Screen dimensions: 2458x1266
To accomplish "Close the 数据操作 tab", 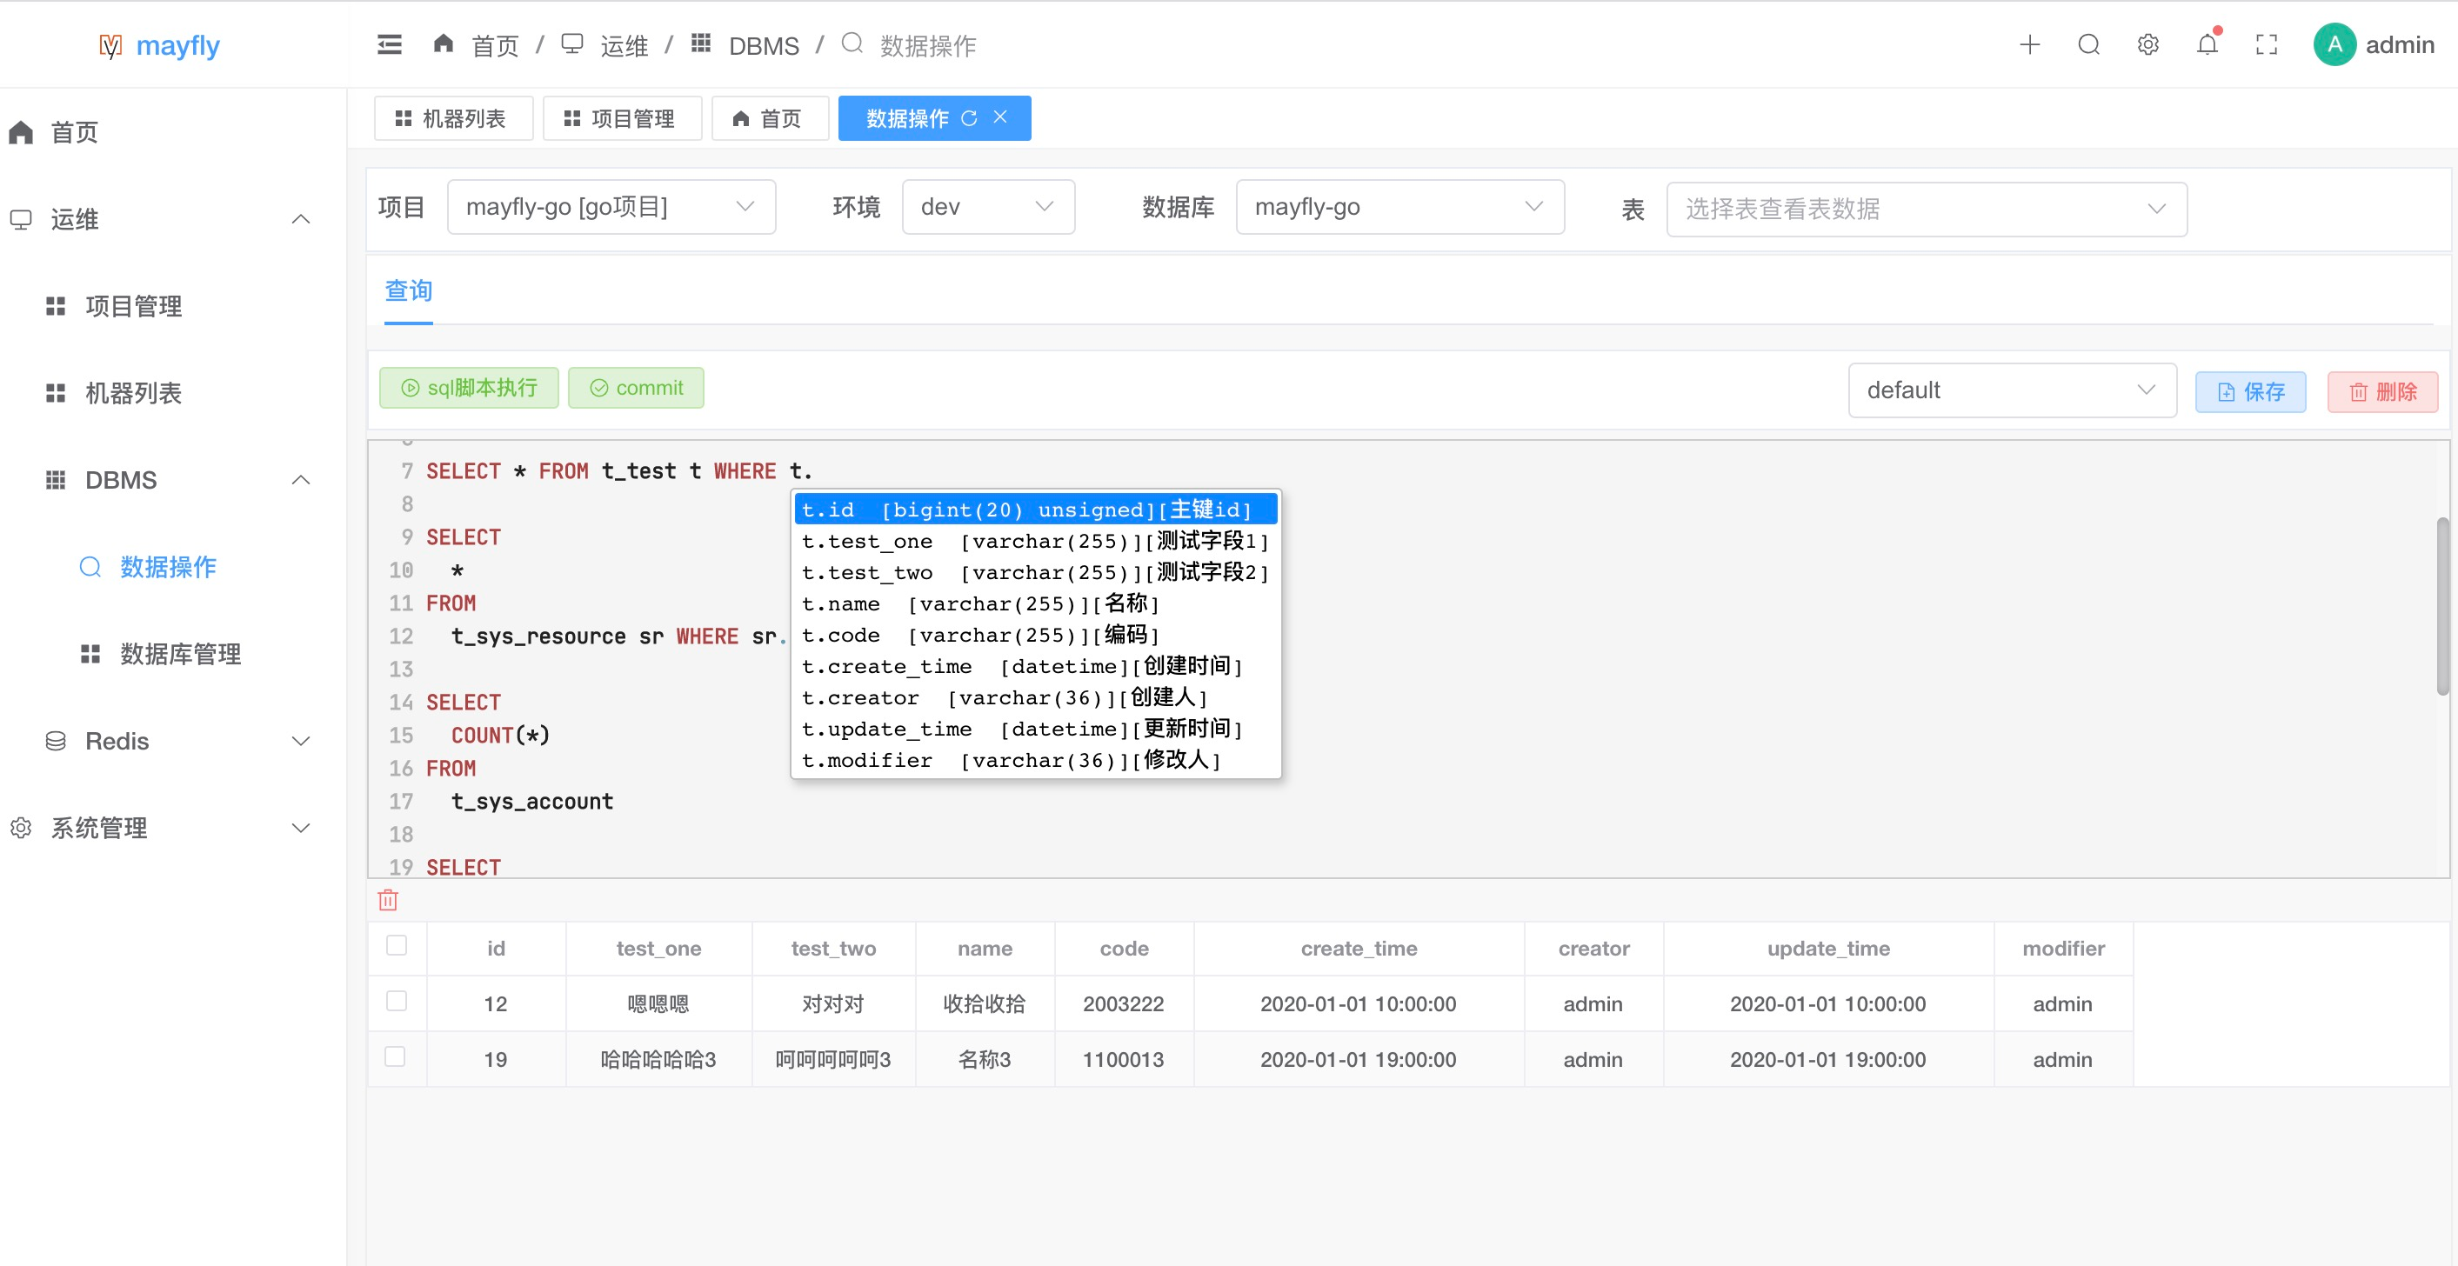I will [x=1000, y=117].
